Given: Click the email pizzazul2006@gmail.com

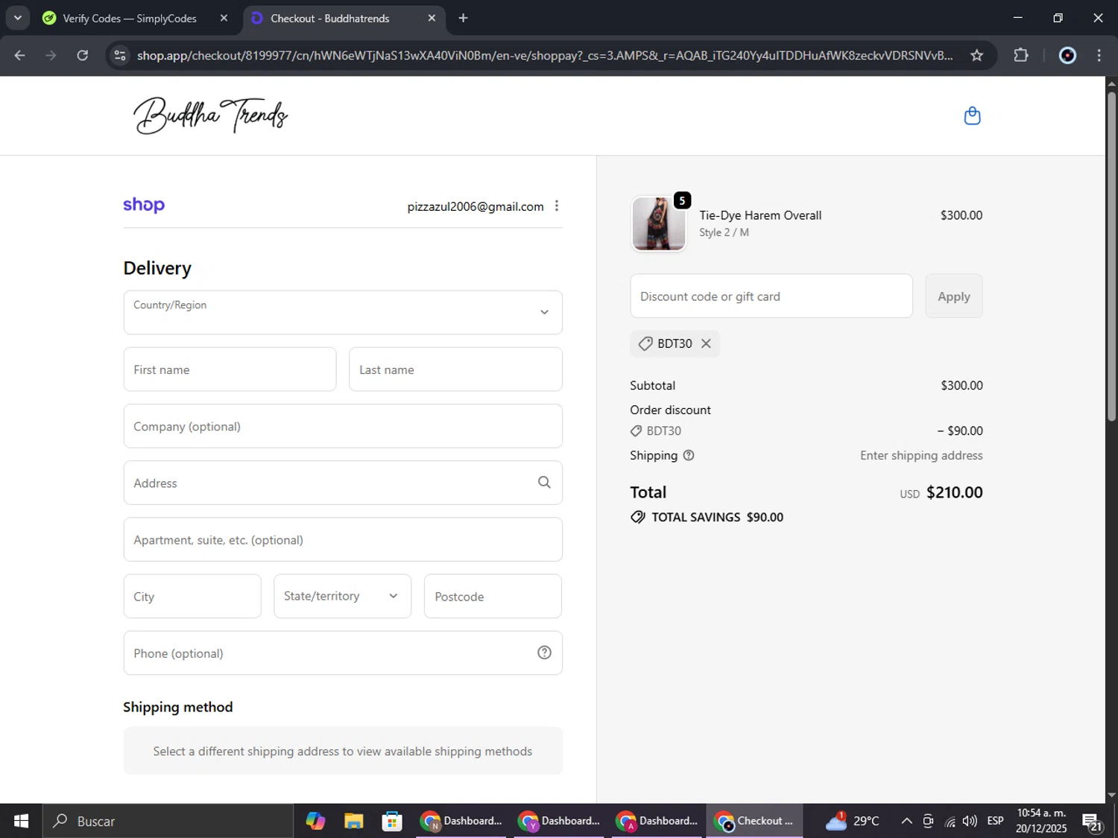Looking at the screenshot, I should coord(476,206).
